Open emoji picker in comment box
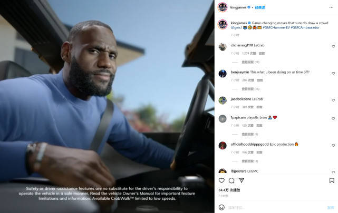The height and width of the screenshot is (213, 338). 221,207
